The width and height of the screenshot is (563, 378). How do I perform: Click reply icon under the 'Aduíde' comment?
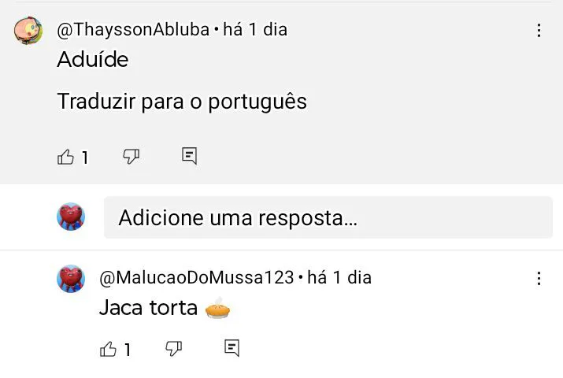(189, 156)
